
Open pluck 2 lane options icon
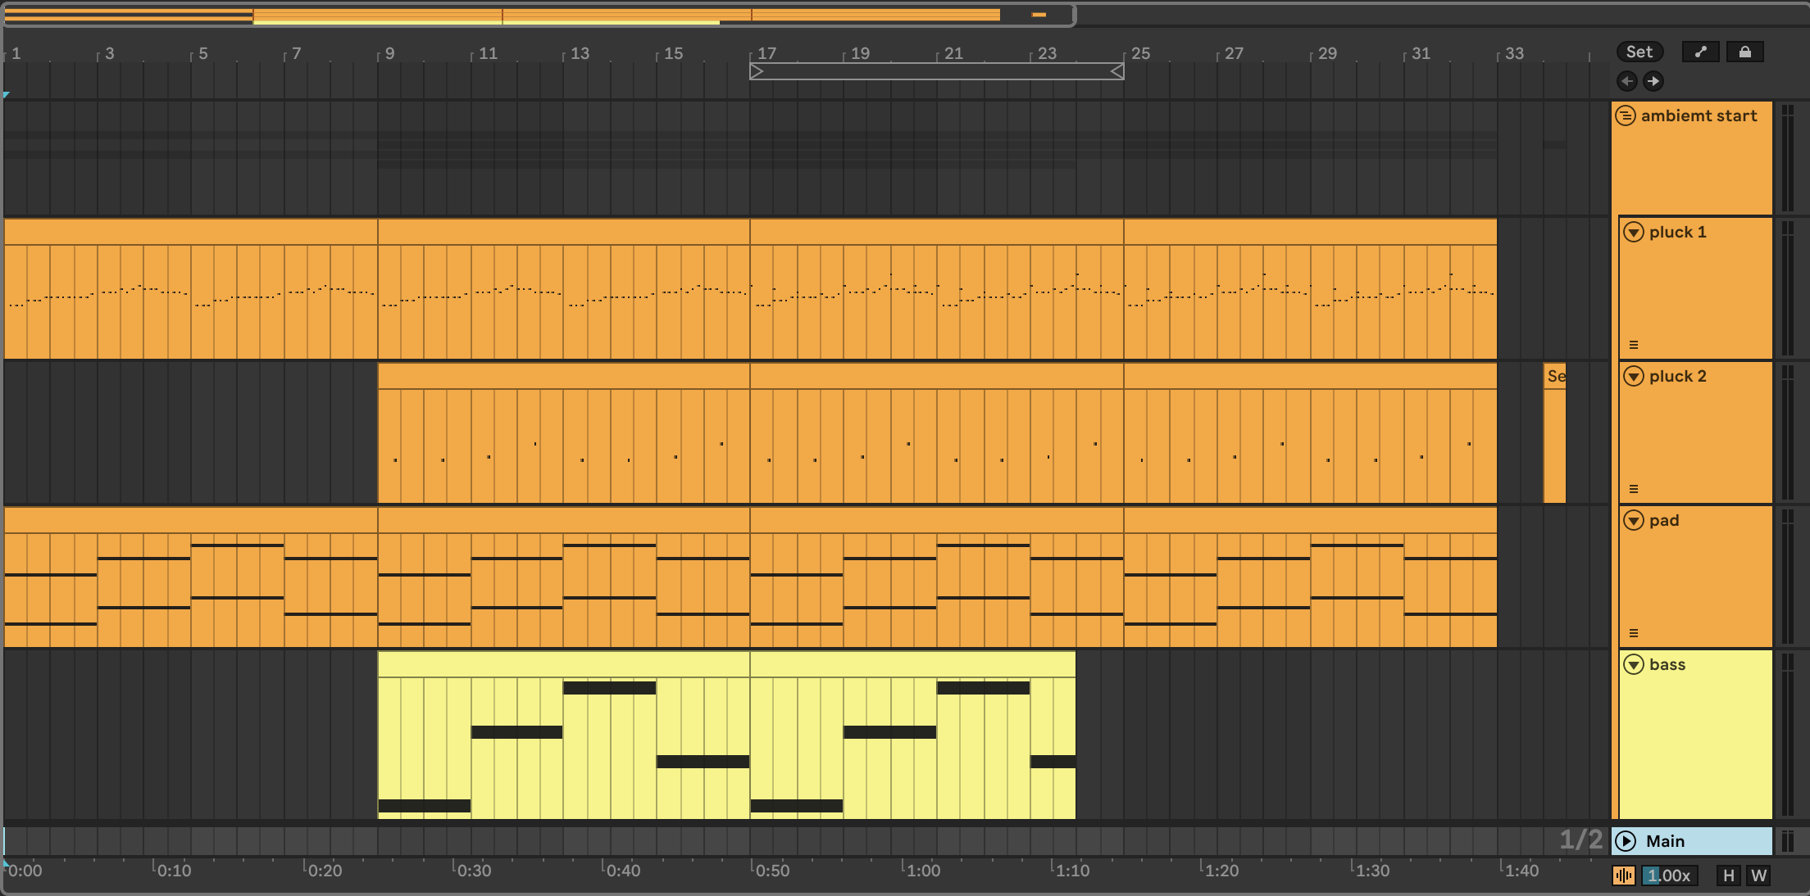(x=1633, y=489)
